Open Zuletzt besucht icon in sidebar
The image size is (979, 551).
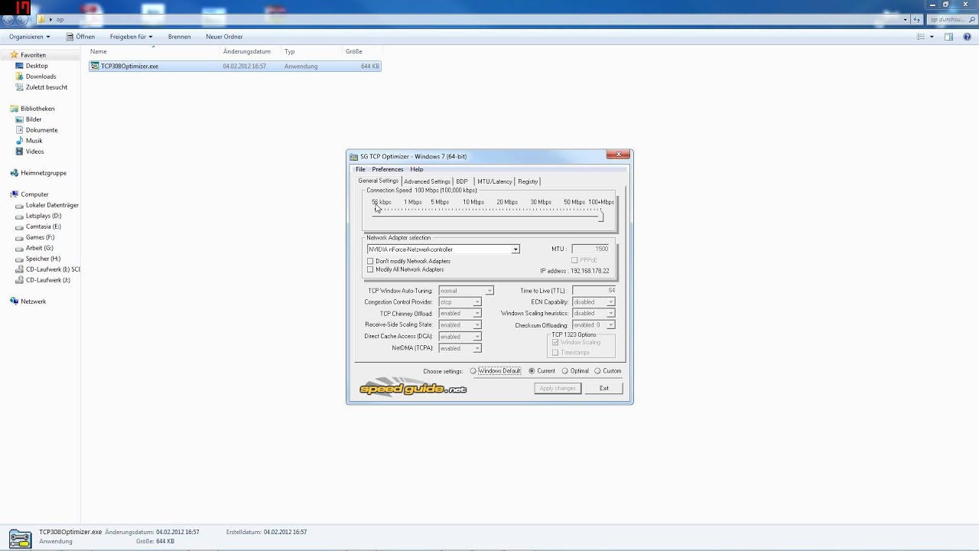tap(19, 87)
